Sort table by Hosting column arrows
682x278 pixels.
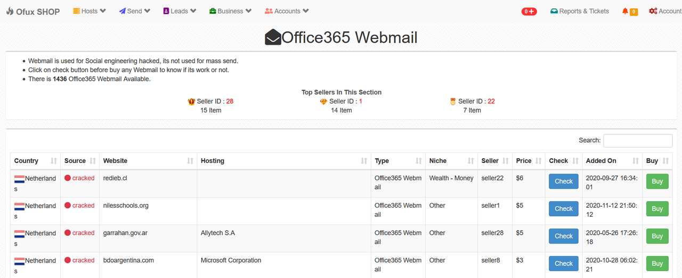point(364,161)
